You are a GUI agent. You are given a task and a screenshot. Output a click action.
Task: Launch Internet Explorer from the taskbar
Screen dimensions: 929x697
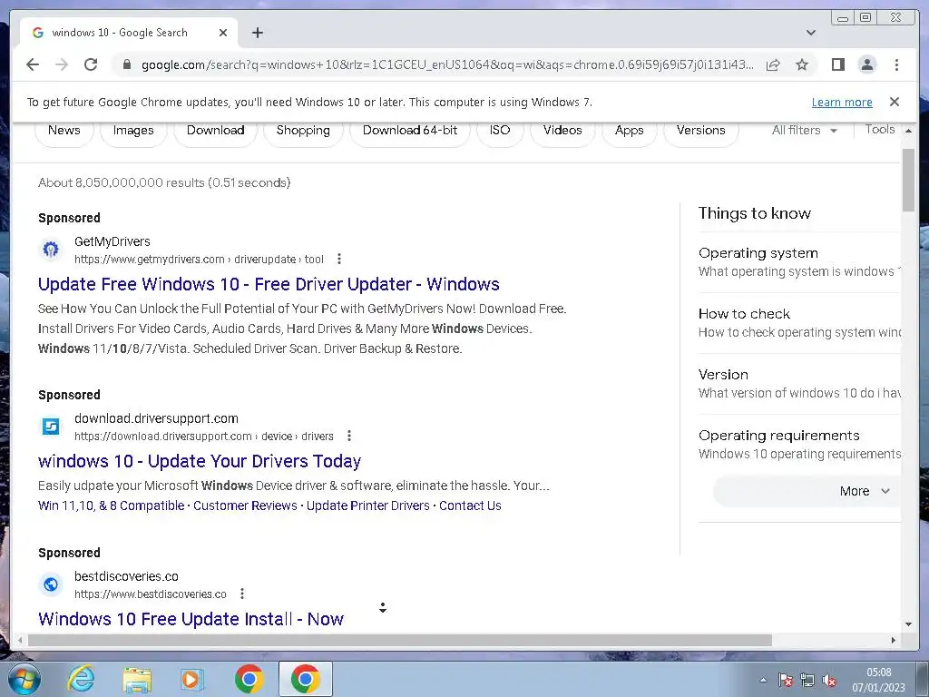[81, 679]
